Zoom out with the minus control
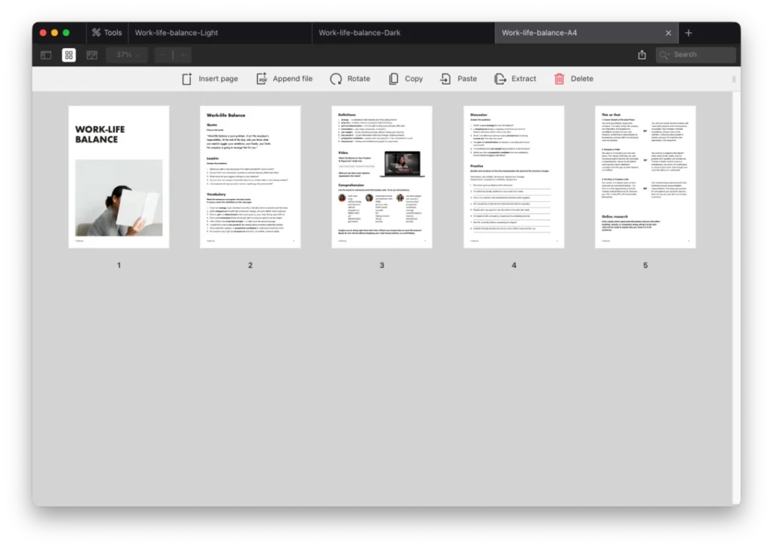 [x=162, y=55]
